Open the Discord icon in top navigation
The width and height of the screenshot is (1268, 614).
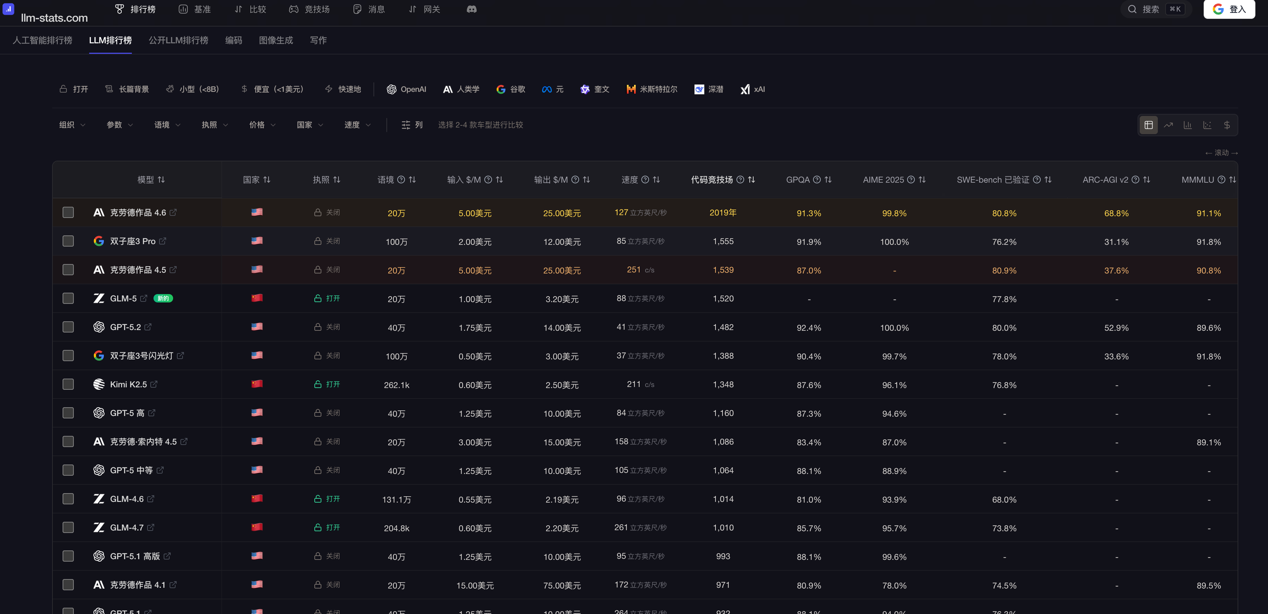471,9
